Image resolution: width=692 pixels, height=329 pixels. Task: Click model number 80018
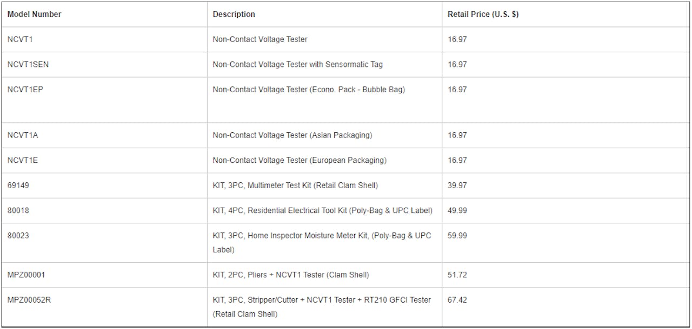point(18,210)
